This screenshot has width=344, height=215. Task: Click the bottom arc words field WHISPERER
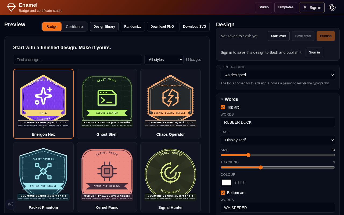[x=278, y=208]
